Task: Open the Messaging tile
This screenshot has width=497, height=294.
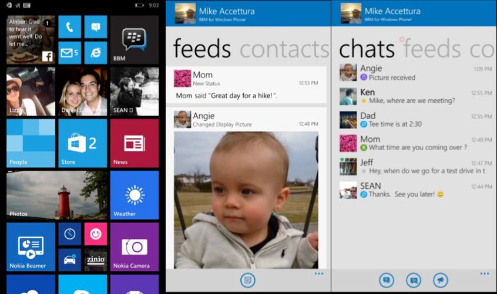Action: pos(96,27)
